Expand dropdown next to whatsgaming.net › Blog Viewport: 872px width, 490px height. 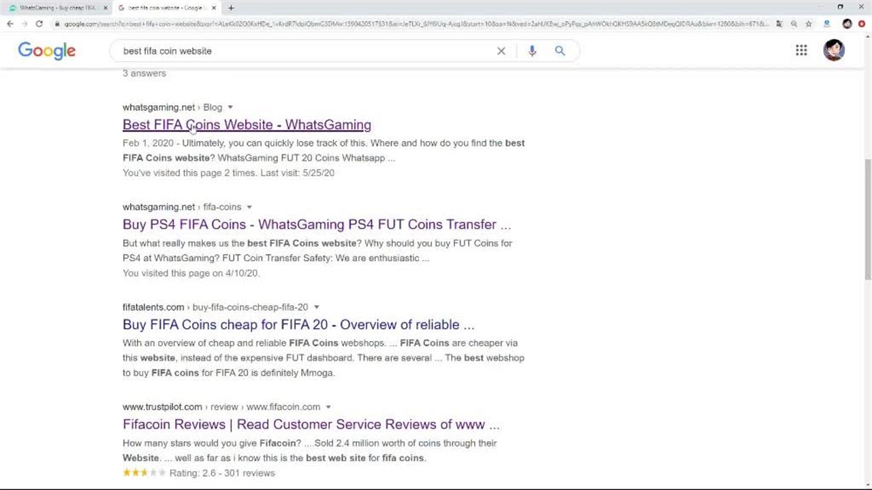click(230, 108)
